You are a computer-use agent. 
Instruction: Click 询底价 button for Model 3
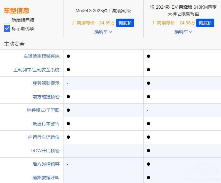pyautogui.click(x=125, y=23)
